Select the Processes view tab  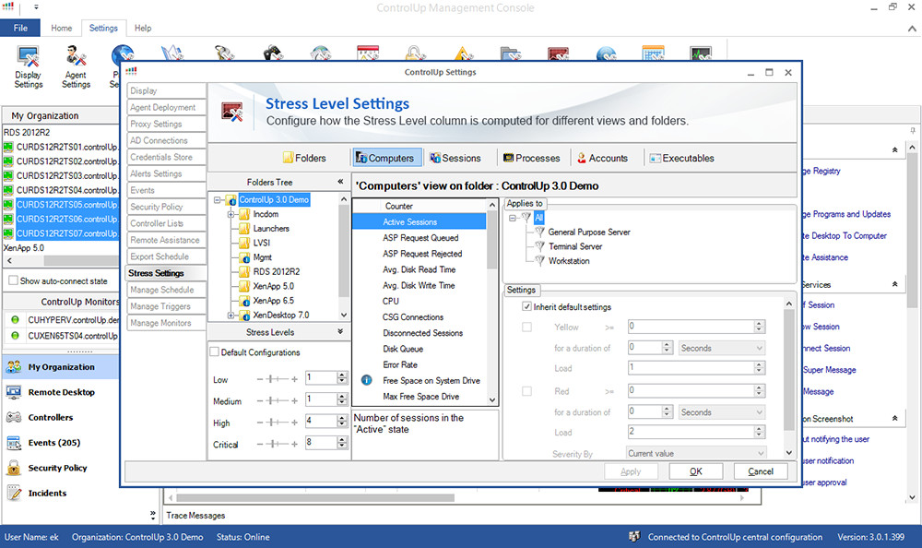click(532, 158)
